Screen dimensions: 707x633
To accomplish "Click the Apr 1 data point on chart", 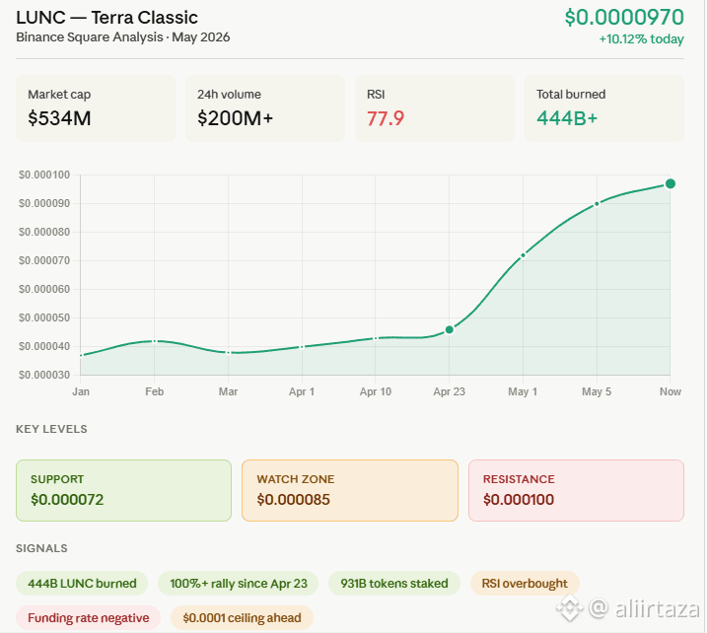I will (302, 347).
